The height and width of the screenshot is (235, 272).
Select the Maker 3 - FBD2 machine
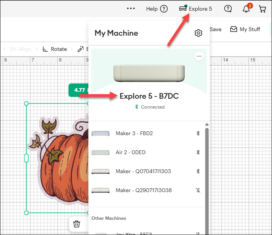pyautogui.click(x=146, y=133)
